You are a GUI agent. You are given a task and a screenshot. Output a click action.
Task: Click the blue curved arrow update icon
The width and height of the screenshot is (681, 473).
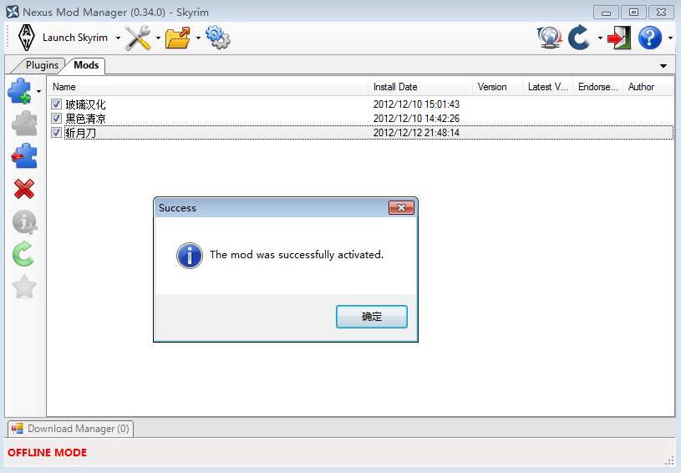pos(579,38)
